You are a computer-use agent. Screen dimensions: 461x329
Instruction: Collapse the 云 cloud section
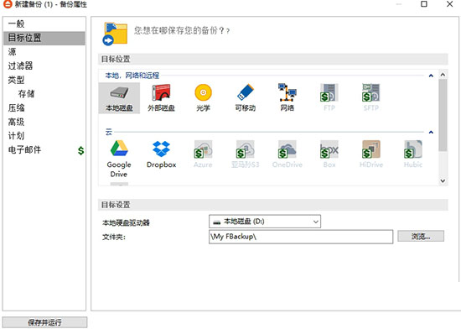(431, 133)
